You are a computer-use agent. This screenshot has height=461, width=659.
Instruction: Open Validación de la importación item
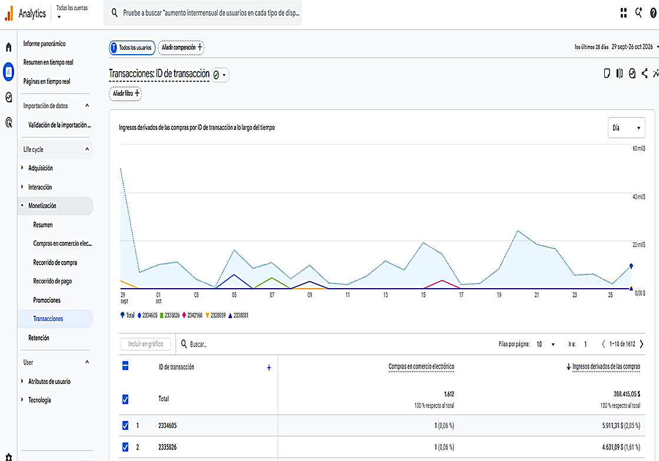click(59, 125)
